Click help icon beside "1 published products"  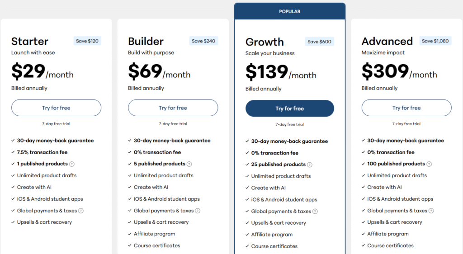point(72,164)
